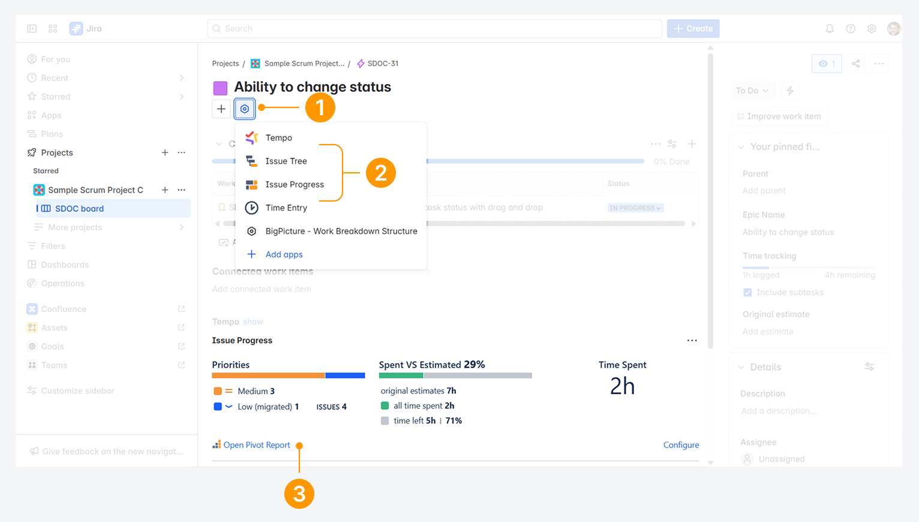The width and height of the screenshot is (919, 522).
Task: Click the Time tracking progress bar
Action: (809, 267)
